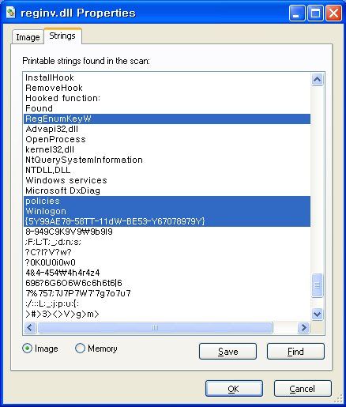The height and width of the screenshot is (407, 346).
Task: Select the 7%757;7J7P7W7 string row
Action: (167, 293)
